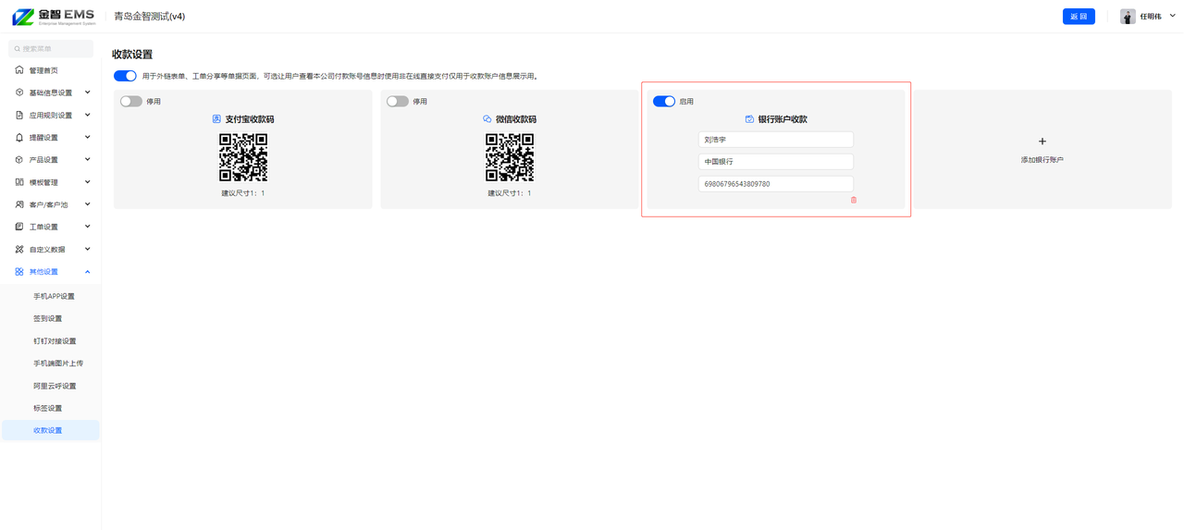Click the Alipay icon beside 支付宝收款码

pos(216,119)
